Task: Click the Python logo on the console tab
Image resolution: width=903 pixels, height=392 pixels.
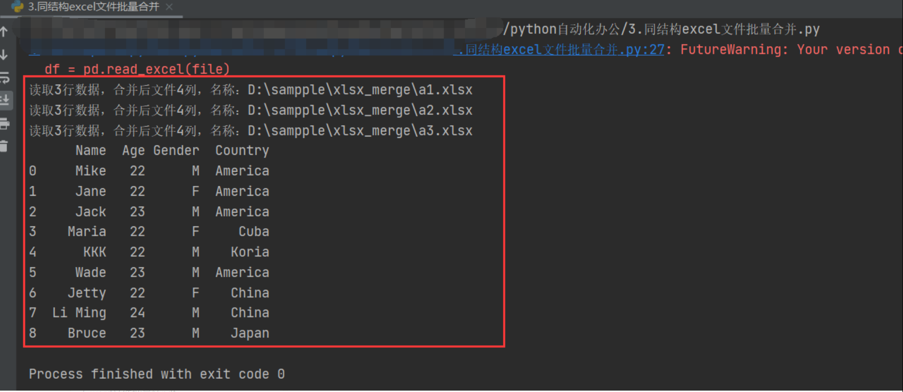Action: pyautogui.click(x=17, y=7)
